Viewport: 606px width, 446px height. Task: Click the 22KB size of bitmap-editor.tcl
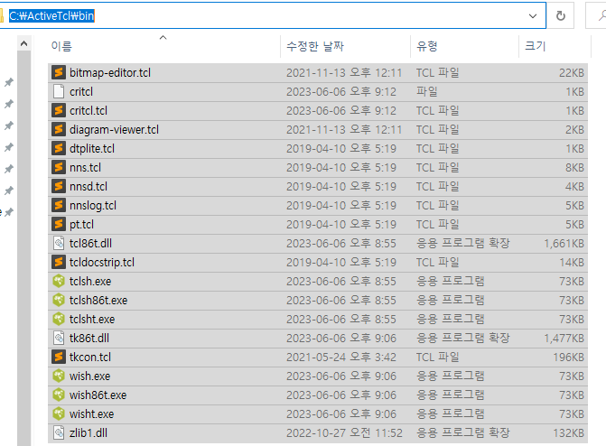[x=571, y=72]
